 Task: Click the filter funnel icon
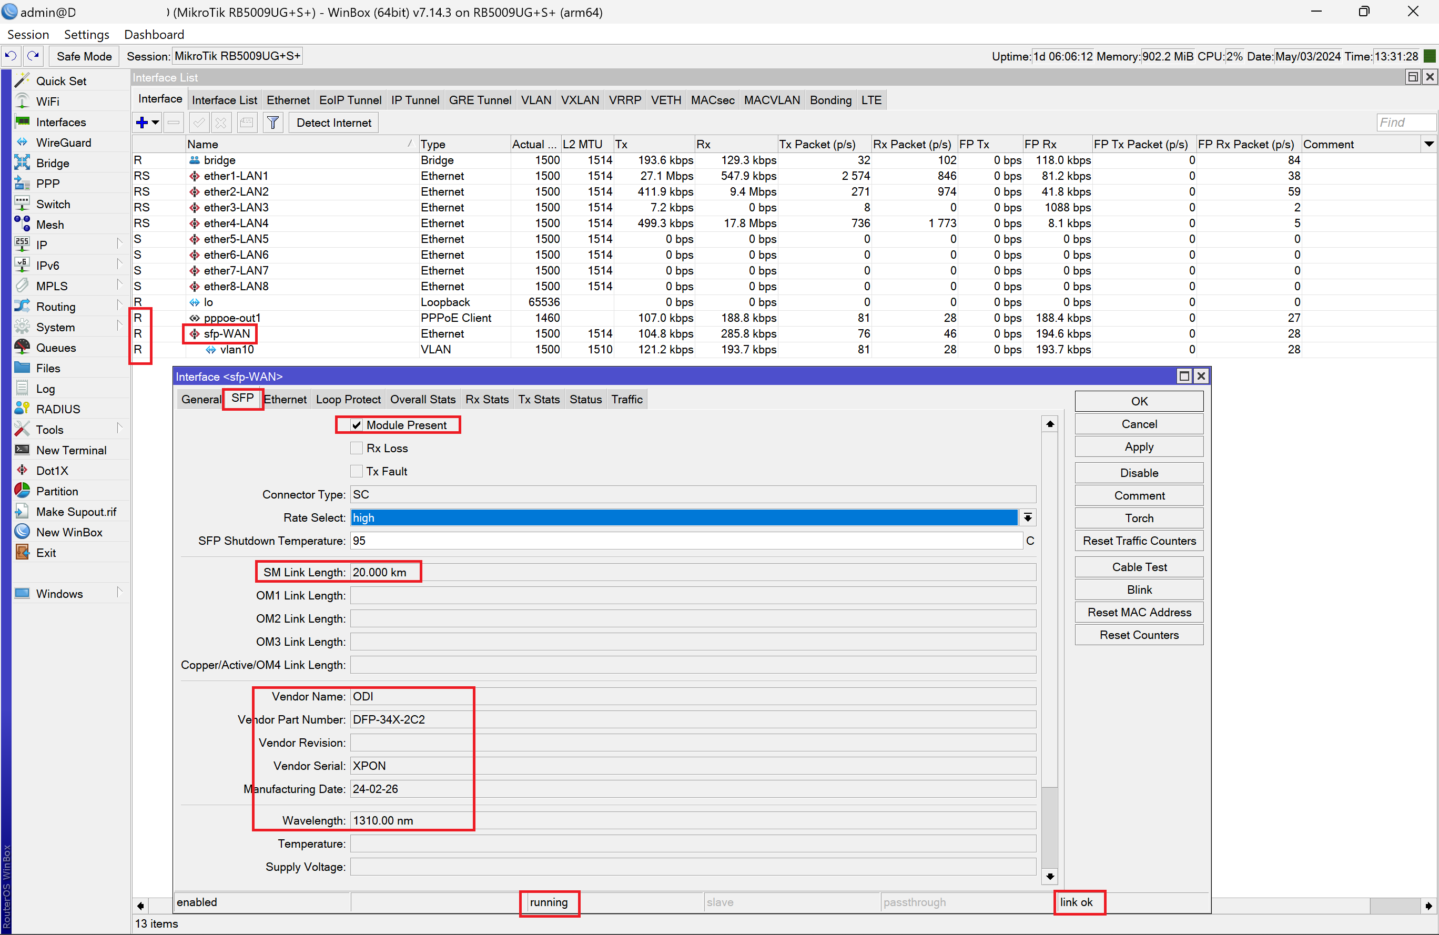coord(273,123)
